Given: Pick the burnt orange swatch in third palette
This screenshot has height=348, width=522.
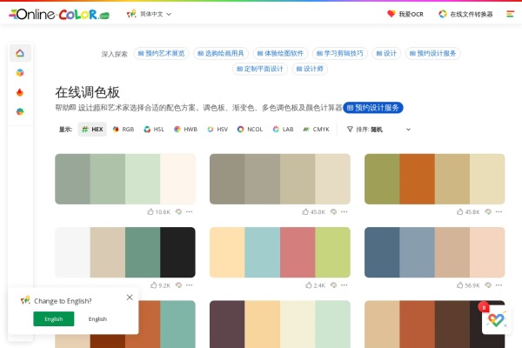Looking at the screenshot, I should click(x=417, y=179).
